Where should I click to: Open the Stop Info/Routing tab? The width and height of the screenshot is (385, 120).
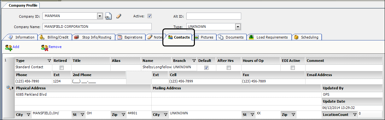click(x=93, y=37)
